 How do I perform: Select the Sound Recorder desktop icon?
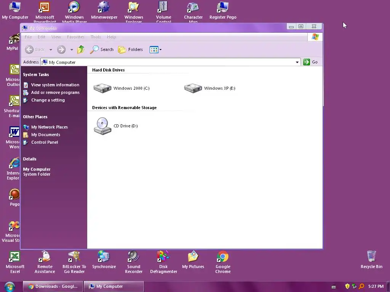tap(134, 262)
